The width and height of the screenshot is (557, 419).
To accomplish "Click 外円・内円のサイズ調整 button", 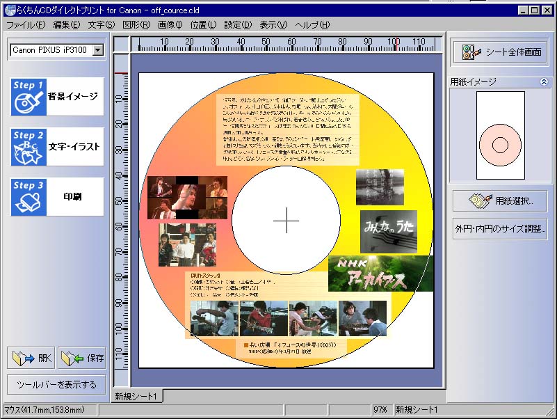I will click(x=500, y=229).
